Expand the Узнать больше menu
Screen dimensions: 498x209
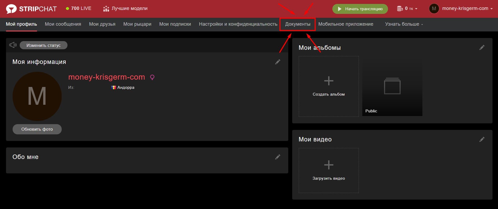(x=404, y=24)
